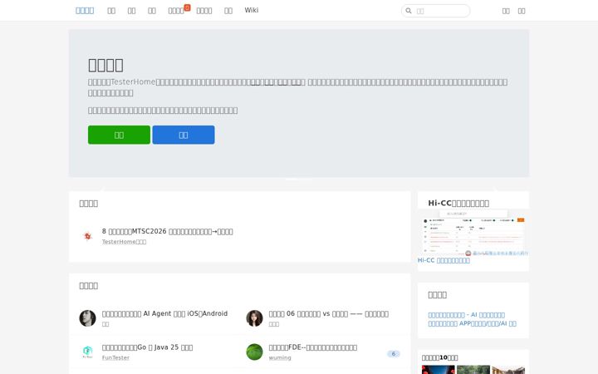Image resolution: width=598 pixels, height=374 pixels.
Task: Open the MTSC2026 topic title
Action: point(168,231)
